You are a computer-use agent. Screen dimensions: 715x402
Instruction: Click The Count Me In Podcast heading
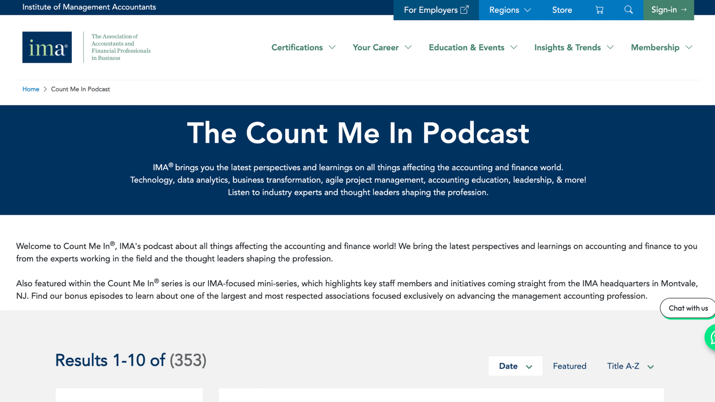(x=357, y=133)
